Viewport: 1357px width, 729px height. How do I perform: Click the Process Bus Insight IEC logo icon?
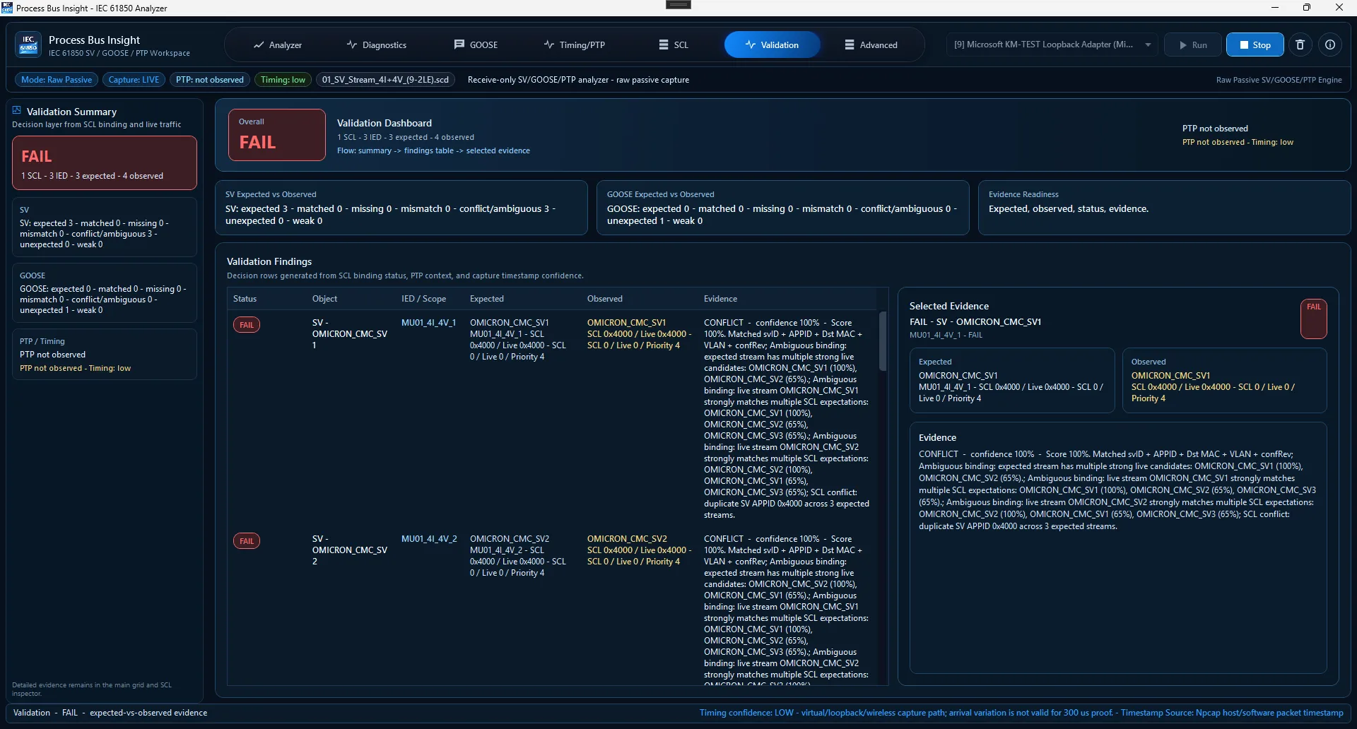28,45
